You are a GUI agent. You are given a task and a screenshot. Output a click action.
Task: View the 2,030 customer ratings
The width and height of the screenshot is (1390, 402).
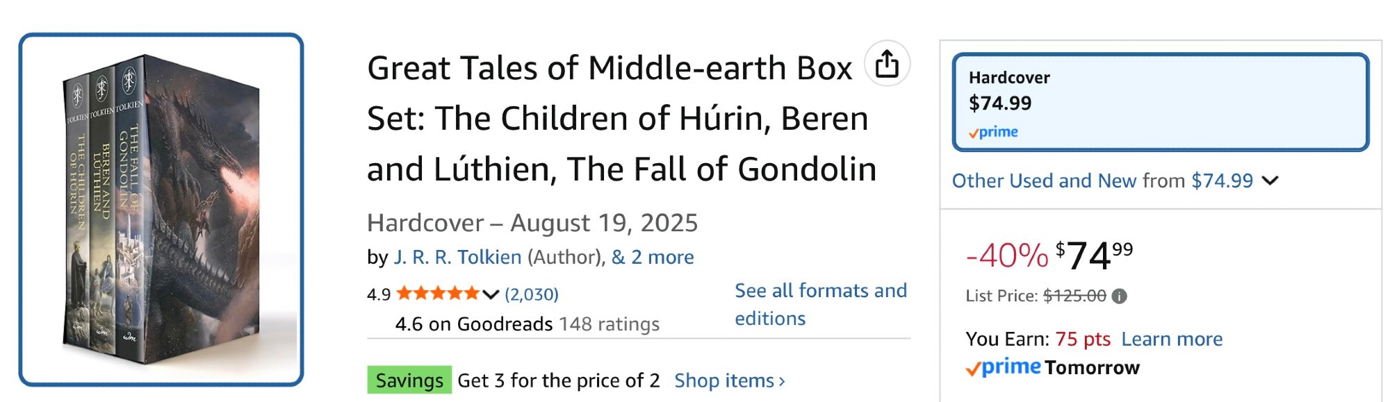[532, 294]
